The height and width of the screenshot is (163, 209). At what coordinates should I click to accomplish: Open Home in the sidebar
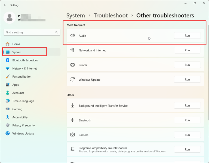pyautogui.click(x=16, y=44)
